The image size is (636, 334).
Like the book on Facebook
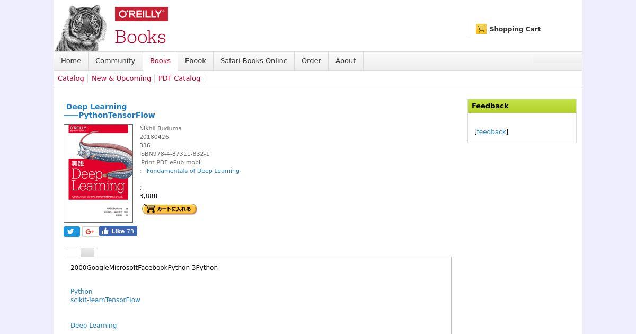tap(118, 231)
